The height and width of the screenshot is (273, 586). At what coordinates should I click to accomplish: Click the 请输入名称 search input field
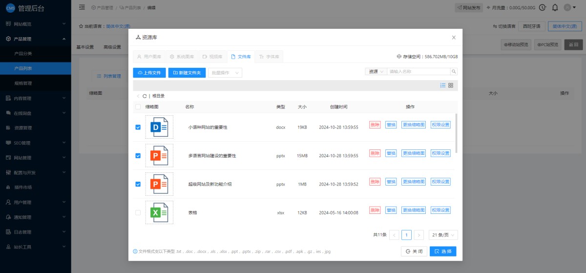point(418,72)
